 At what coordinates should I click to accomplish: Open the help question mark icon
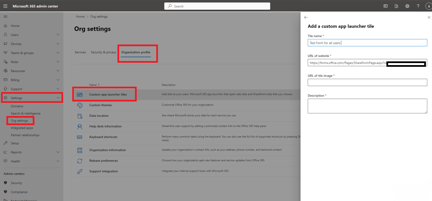[x=418, y=6]
